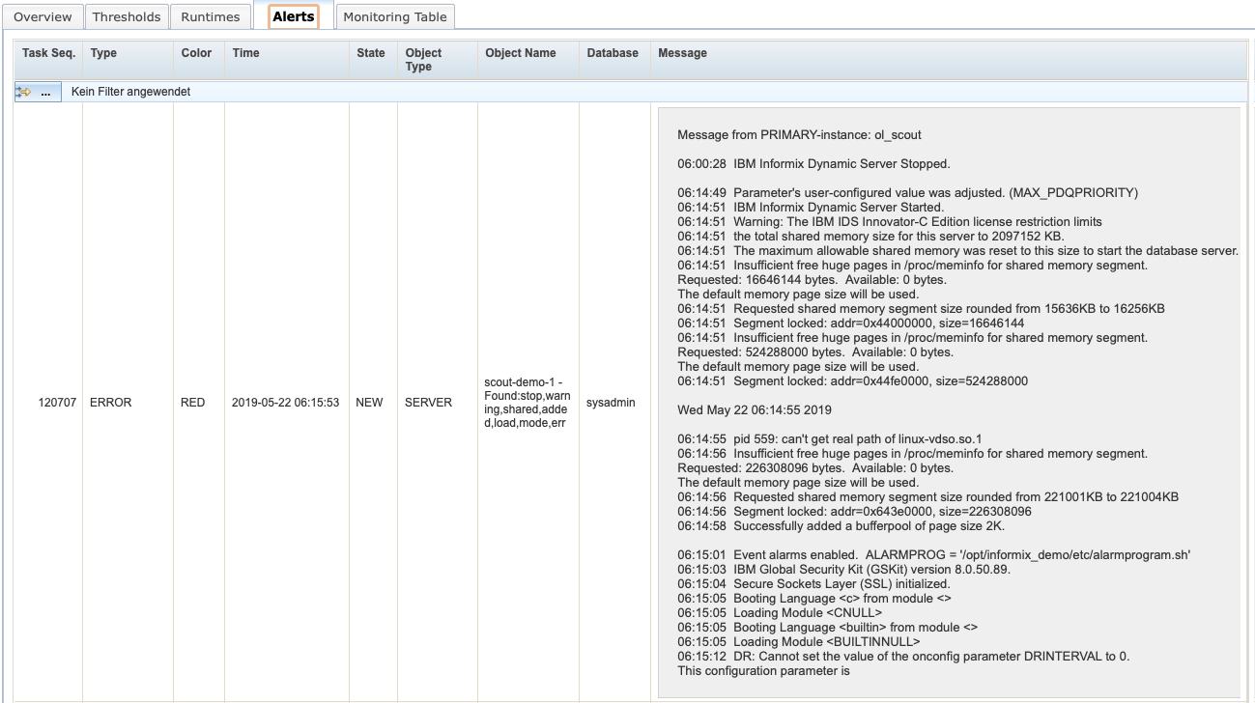Viewport: 1255px width, 703px height.
Task: Click the MAX_PDQPRIORITY adjusted message line
Action: [907, 193]
